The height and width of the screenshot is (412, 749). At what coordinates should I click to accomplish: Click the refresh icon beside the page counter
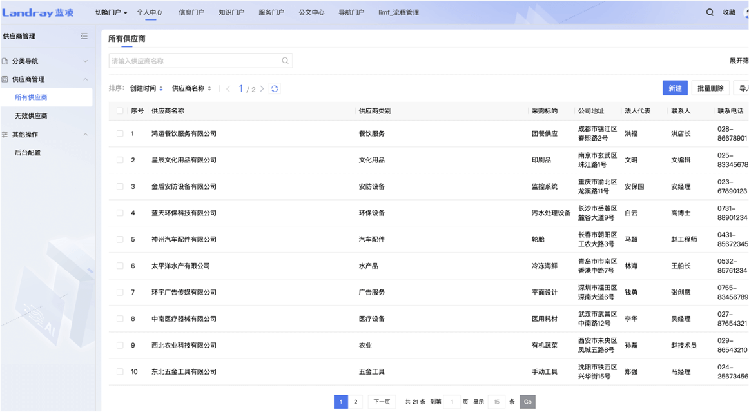275,89
